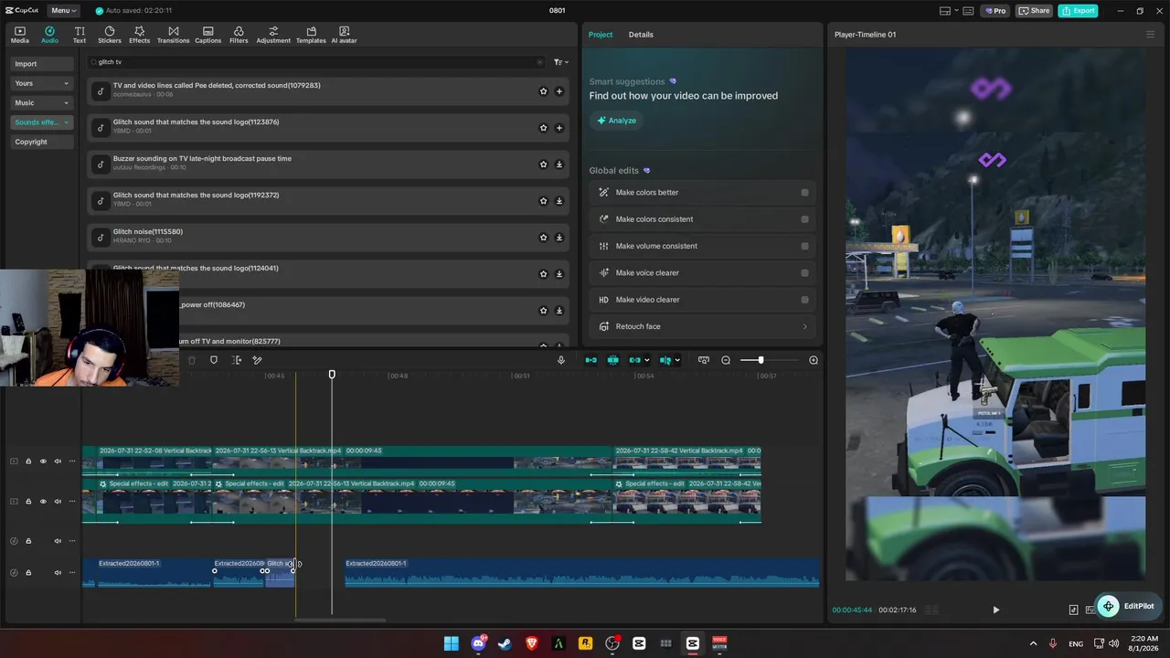Open the Stickers panel
This screenshot has height=658, width=1170.
click(x=110, y=35)
